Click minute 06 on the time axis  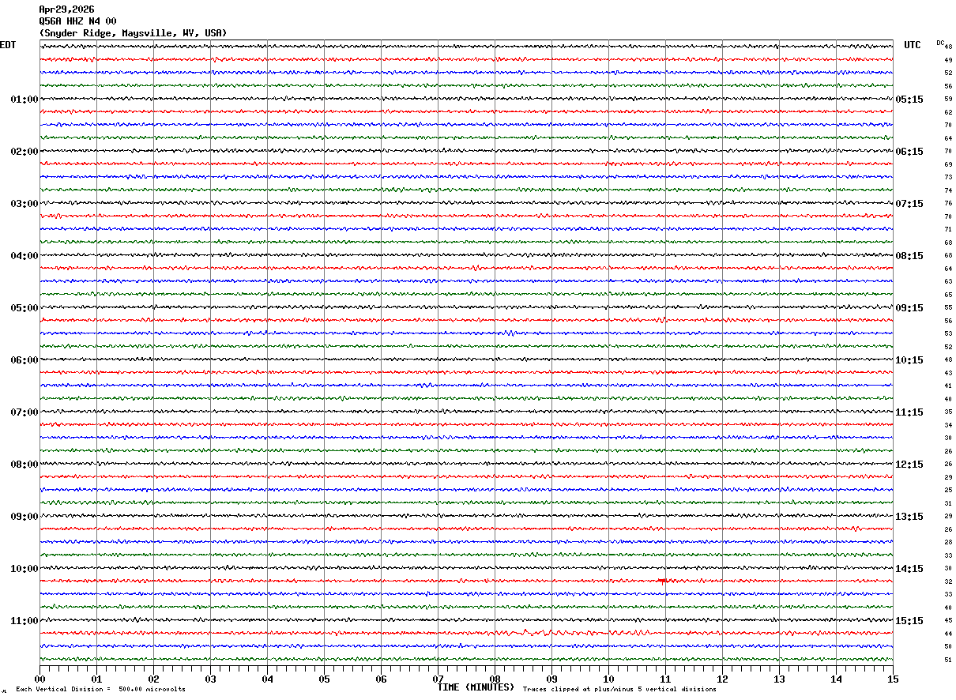pyautogui.click(x=381, y=679)
